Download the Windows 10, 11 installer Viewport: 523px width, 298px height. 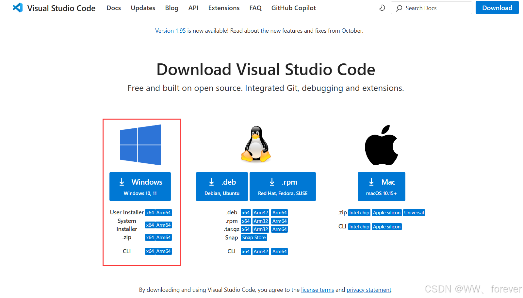(140, 187)
